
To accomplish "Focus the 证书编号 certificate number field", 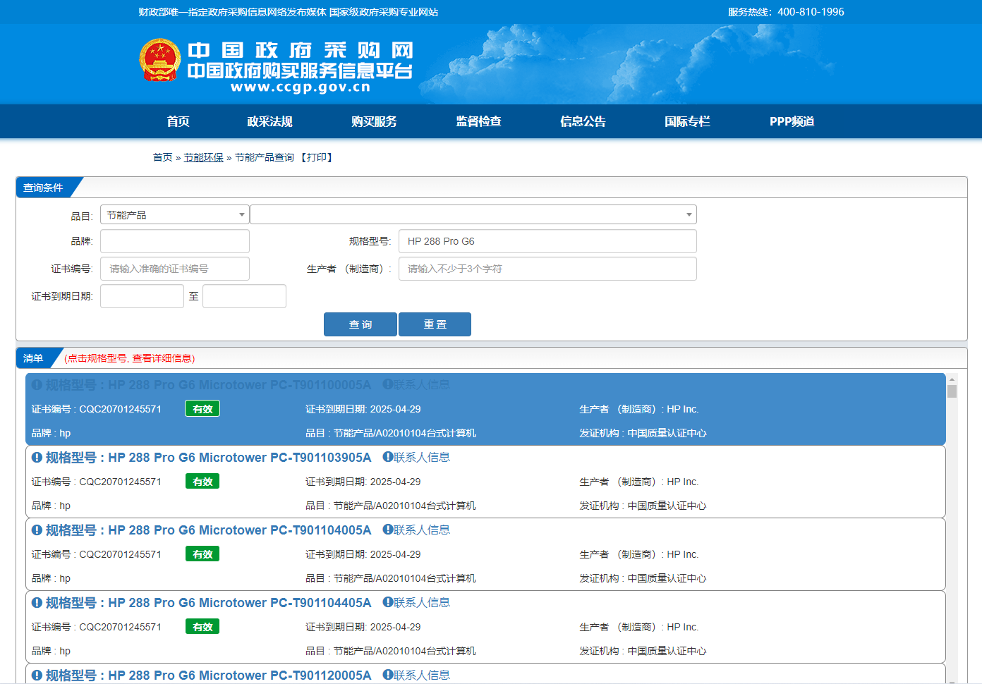I will pyautogui.click(x=175, y=269).
